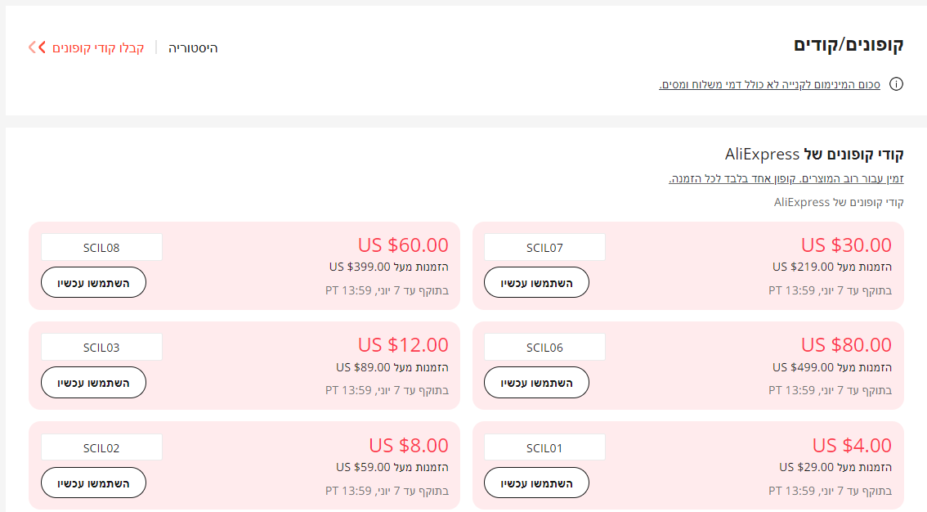
Task: Select the SCIL03 coupon code field
Action: point(101,347)
